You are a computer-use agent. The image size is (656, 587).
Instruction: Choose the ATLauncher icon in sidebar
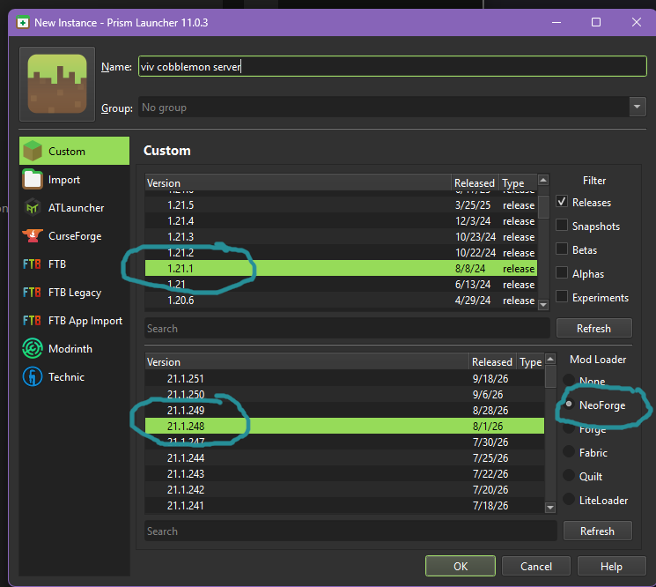(33, 208)
